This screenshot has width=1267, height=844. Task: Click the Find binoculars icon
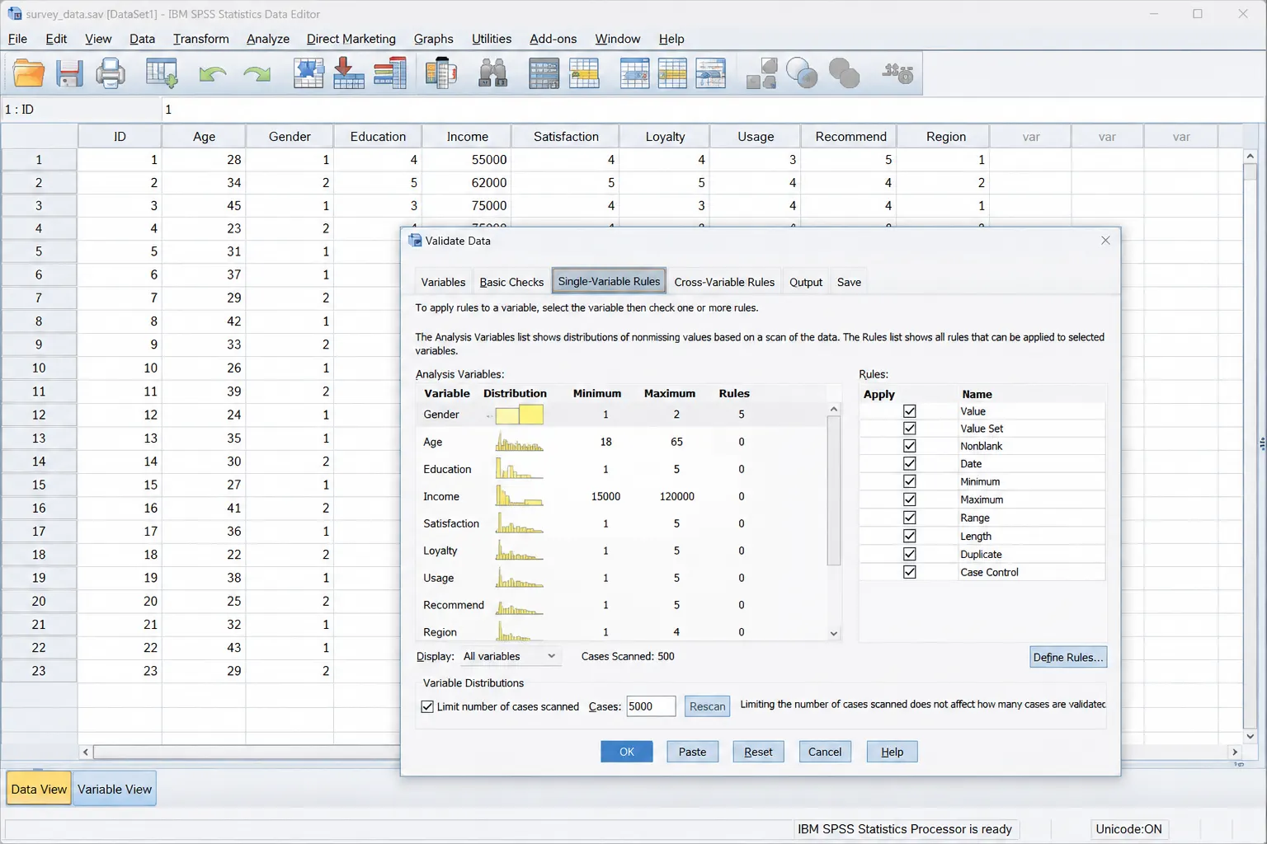point(493,73)
